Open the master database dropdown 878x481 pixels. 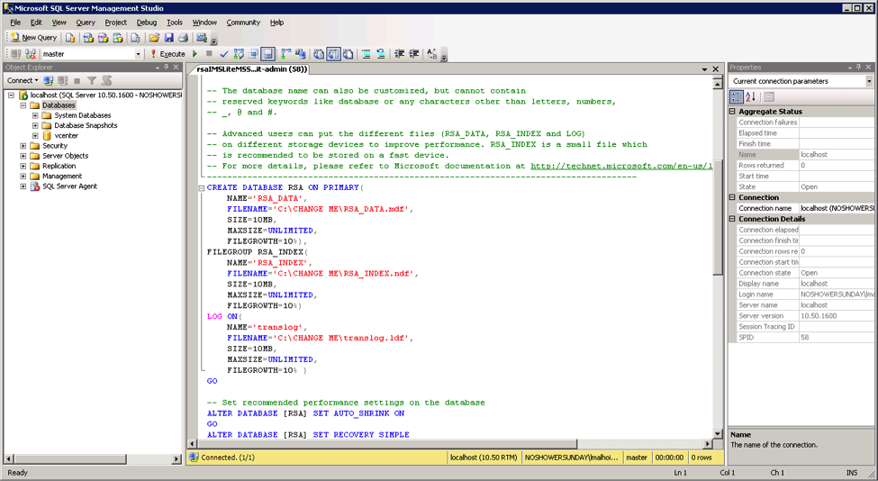tap(138, 54)
